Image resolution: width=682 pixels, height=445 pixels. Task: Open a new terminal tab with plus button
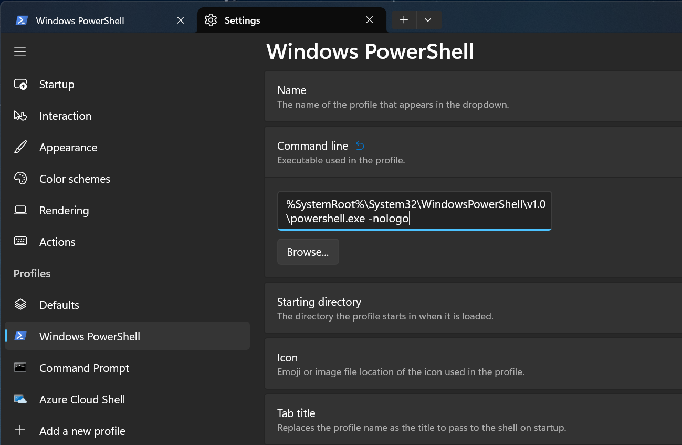pos(404,19)
